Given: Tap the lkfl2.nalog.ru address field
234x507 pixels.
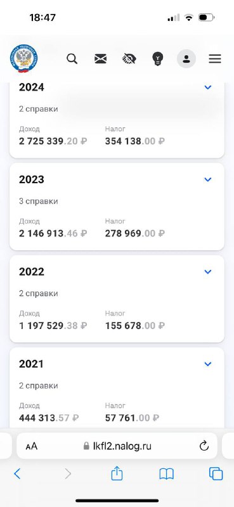Looking at the screenshot, I should click(x=117, y=446).
